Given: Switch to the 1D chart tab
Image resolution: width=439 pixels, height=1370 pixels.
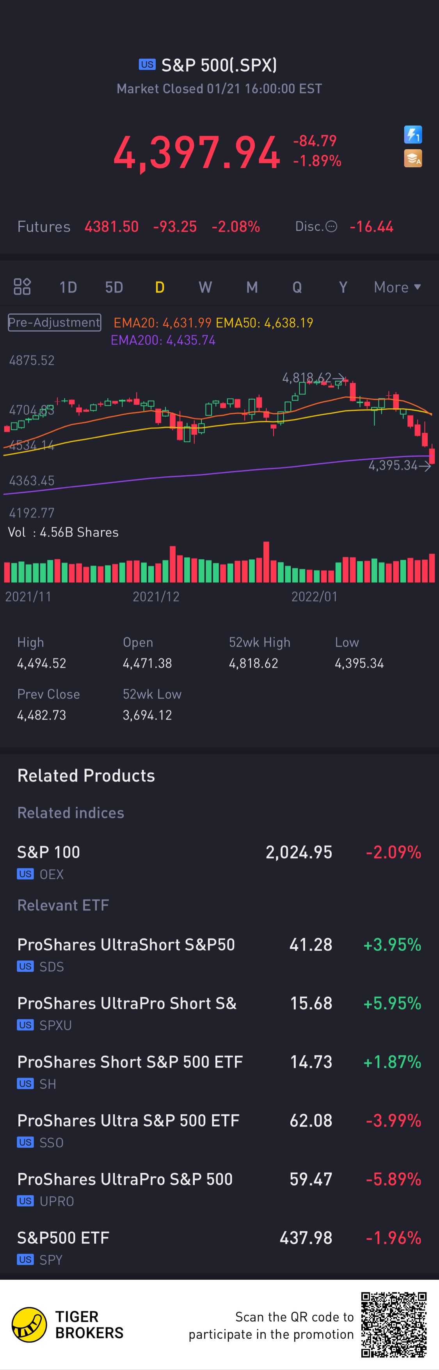Looking at the screenshot, I should pyautogui.click(x=68, y=287).
